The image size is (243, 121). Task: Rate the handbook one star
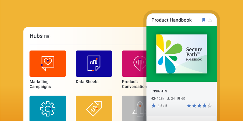(189, 106)
